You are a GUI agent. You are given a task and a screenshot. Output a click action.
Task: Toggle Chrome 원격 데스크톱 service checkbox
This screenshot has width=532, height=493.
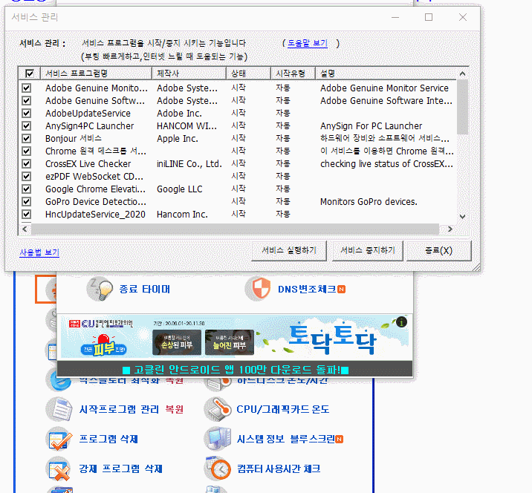click(27, 151)
